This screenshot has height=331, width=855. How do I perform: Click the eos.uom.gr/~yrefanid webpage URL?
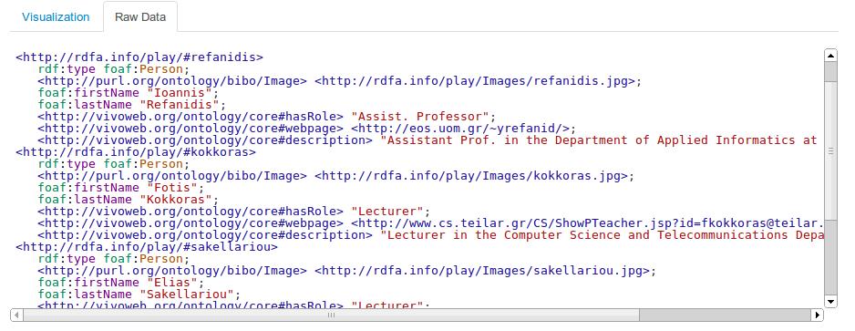460,129
